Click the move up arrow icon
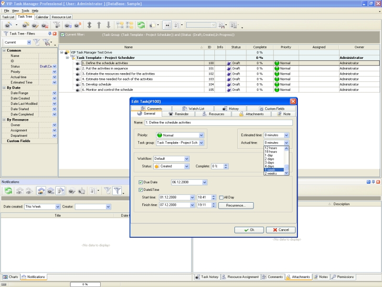This screenshot has height=287, width=382. 99,25
